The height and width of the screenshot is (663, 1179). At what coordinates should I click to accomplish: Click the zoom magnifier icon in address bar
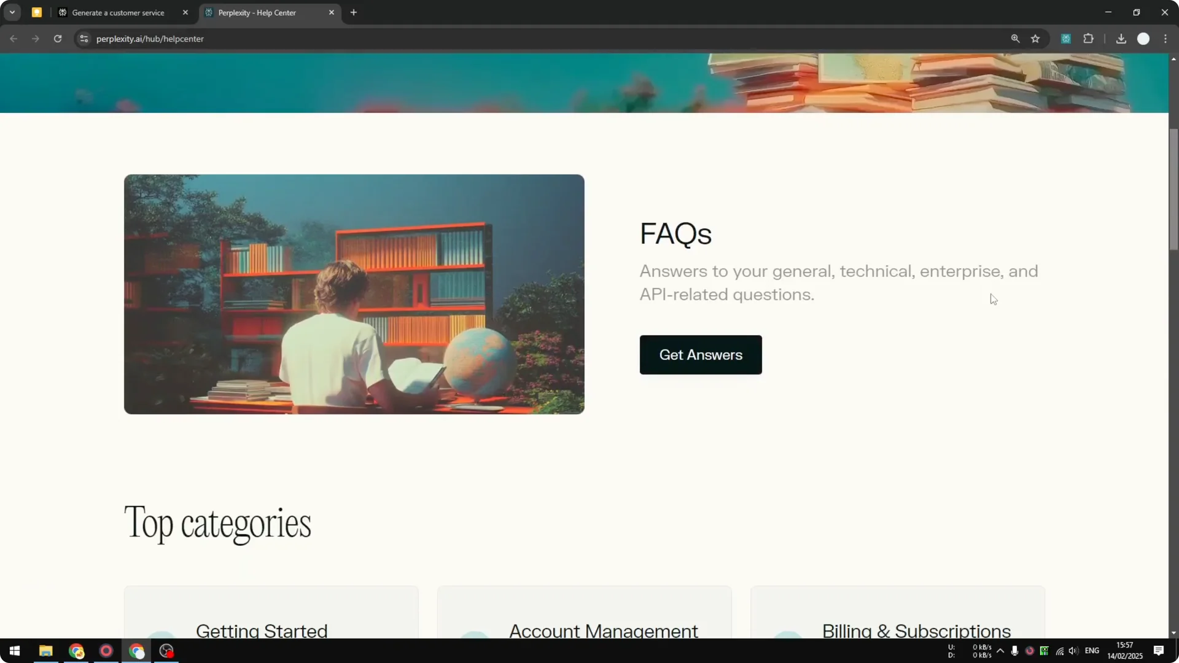point(1016,38)
